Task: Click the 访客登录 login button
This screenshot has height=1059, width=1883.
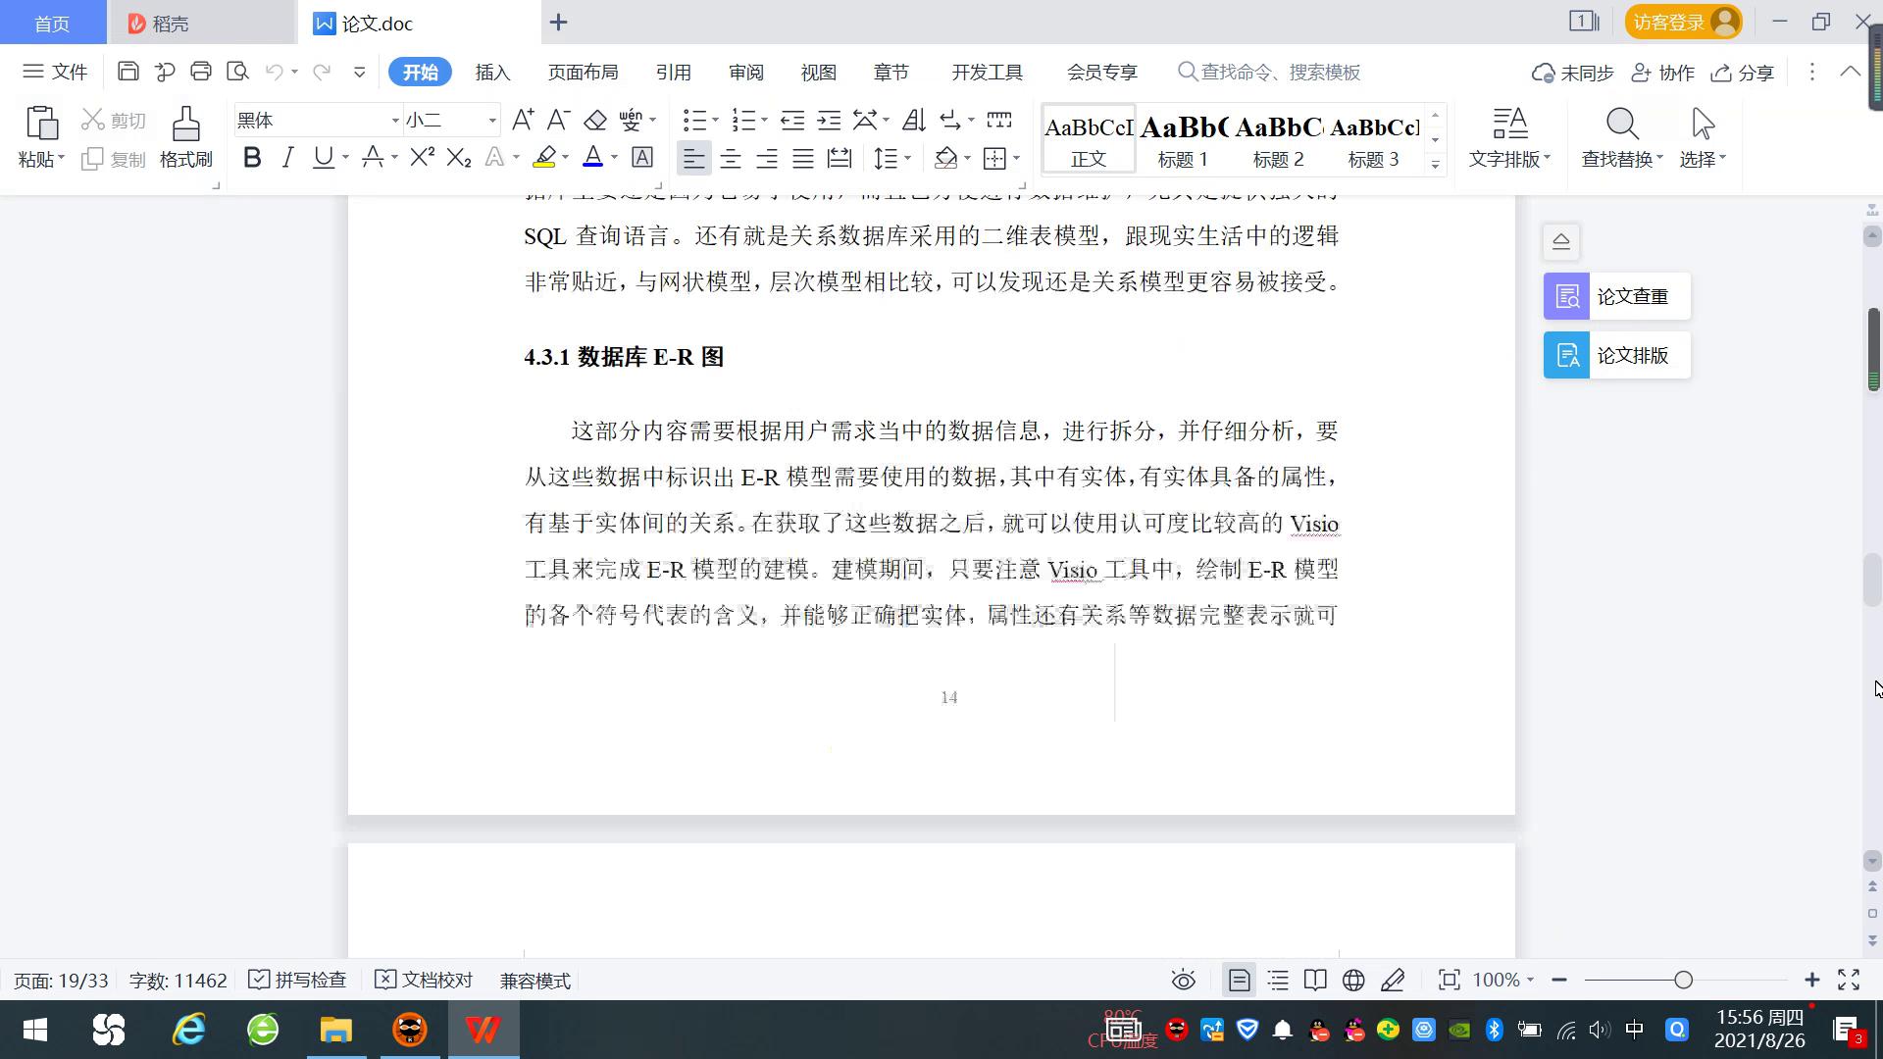Action: tap(1683, 22)
